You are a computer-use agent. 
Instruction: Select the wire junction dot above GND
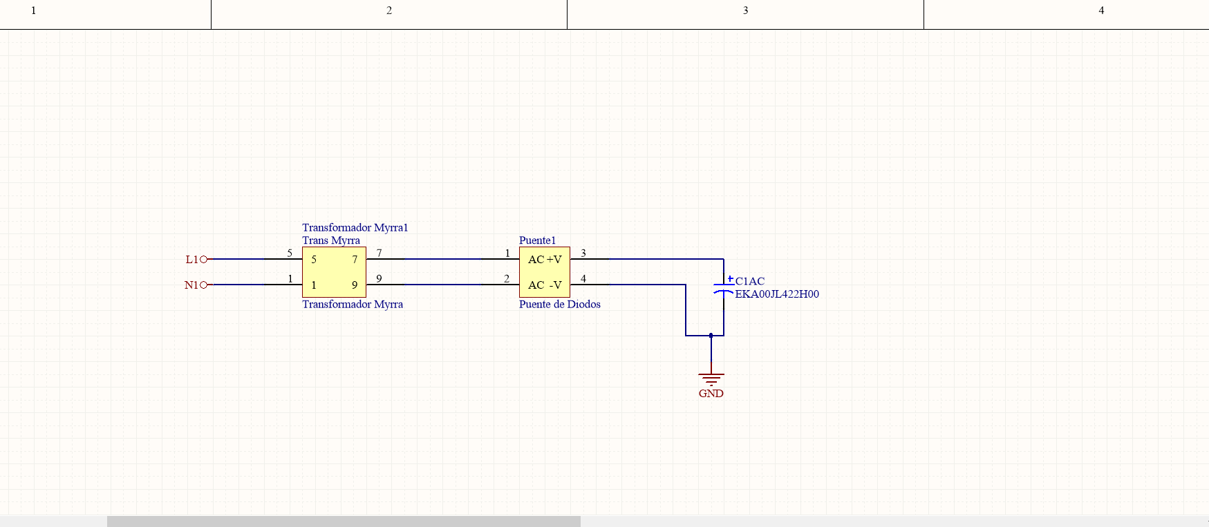[x=711, y=336]
